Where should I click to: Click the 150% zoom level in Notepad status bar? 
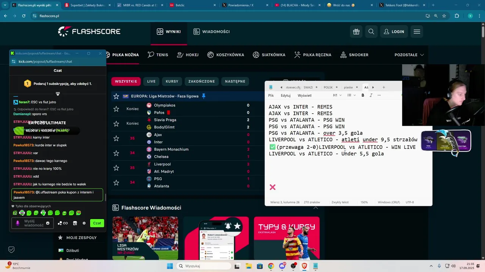tap(364, 202)
